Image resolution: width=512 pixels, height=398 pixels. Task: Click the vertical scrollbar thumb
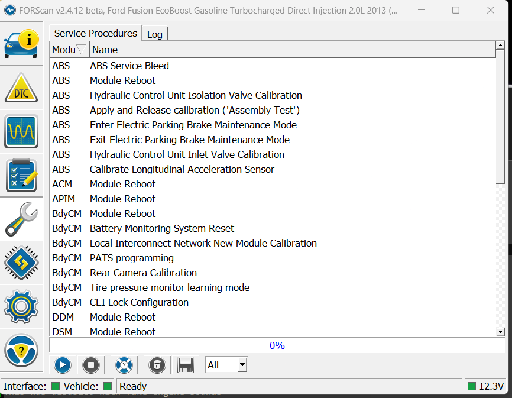[x=500, y=117]
